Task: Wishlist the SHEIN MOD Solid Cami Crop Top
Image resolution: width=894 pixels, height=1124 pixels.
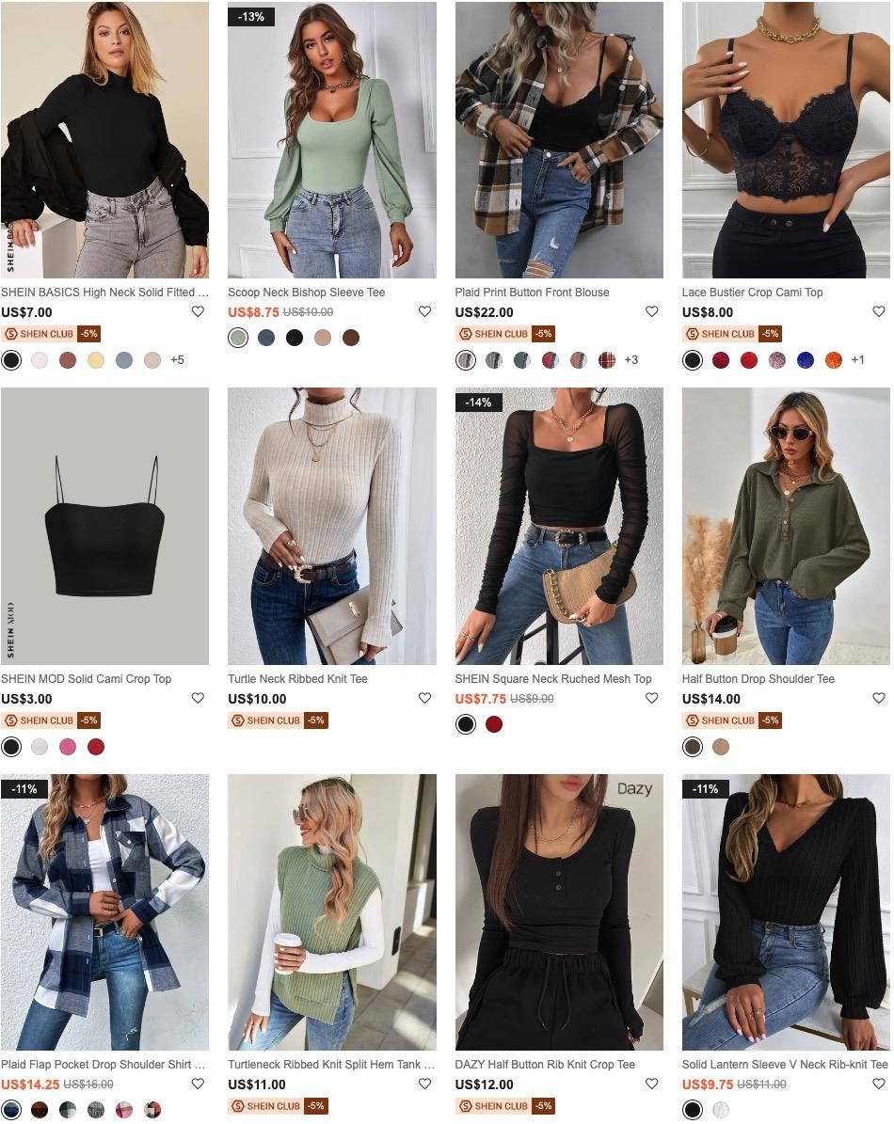Action: pos(198,698)
